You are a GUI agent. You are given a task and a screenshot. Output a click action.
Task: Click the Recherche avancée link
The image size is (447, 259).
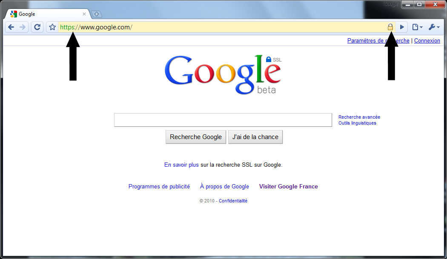pos(359,117)
